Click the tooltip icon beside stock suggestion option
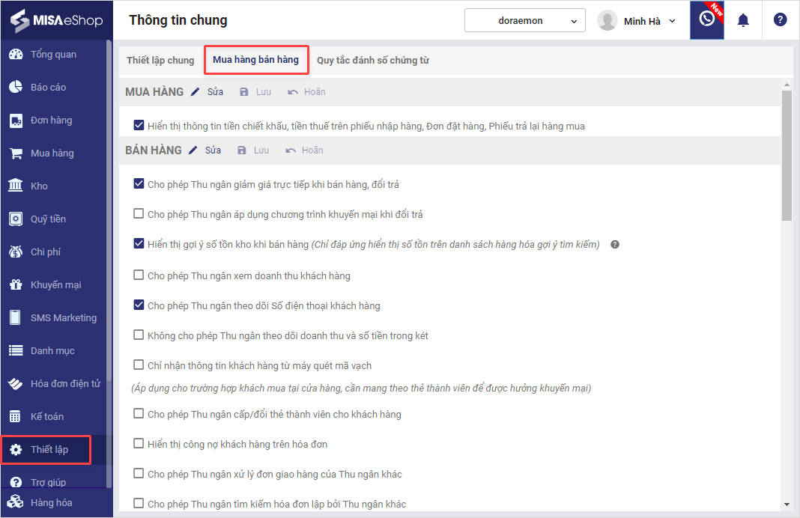The image size is (800, 518). pyautogui.click(x=615, y=244)
